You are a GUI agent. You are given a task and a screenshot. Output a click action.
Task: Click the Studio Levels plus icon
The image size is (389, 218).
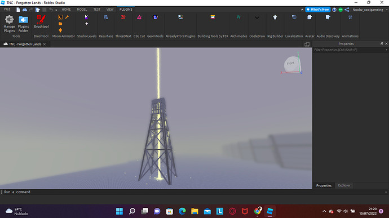coord(87,24)
